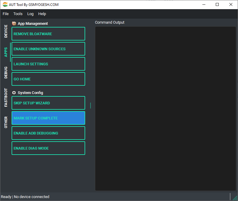Click the AUT Tool flag icon in titlebar

(5, 4)
